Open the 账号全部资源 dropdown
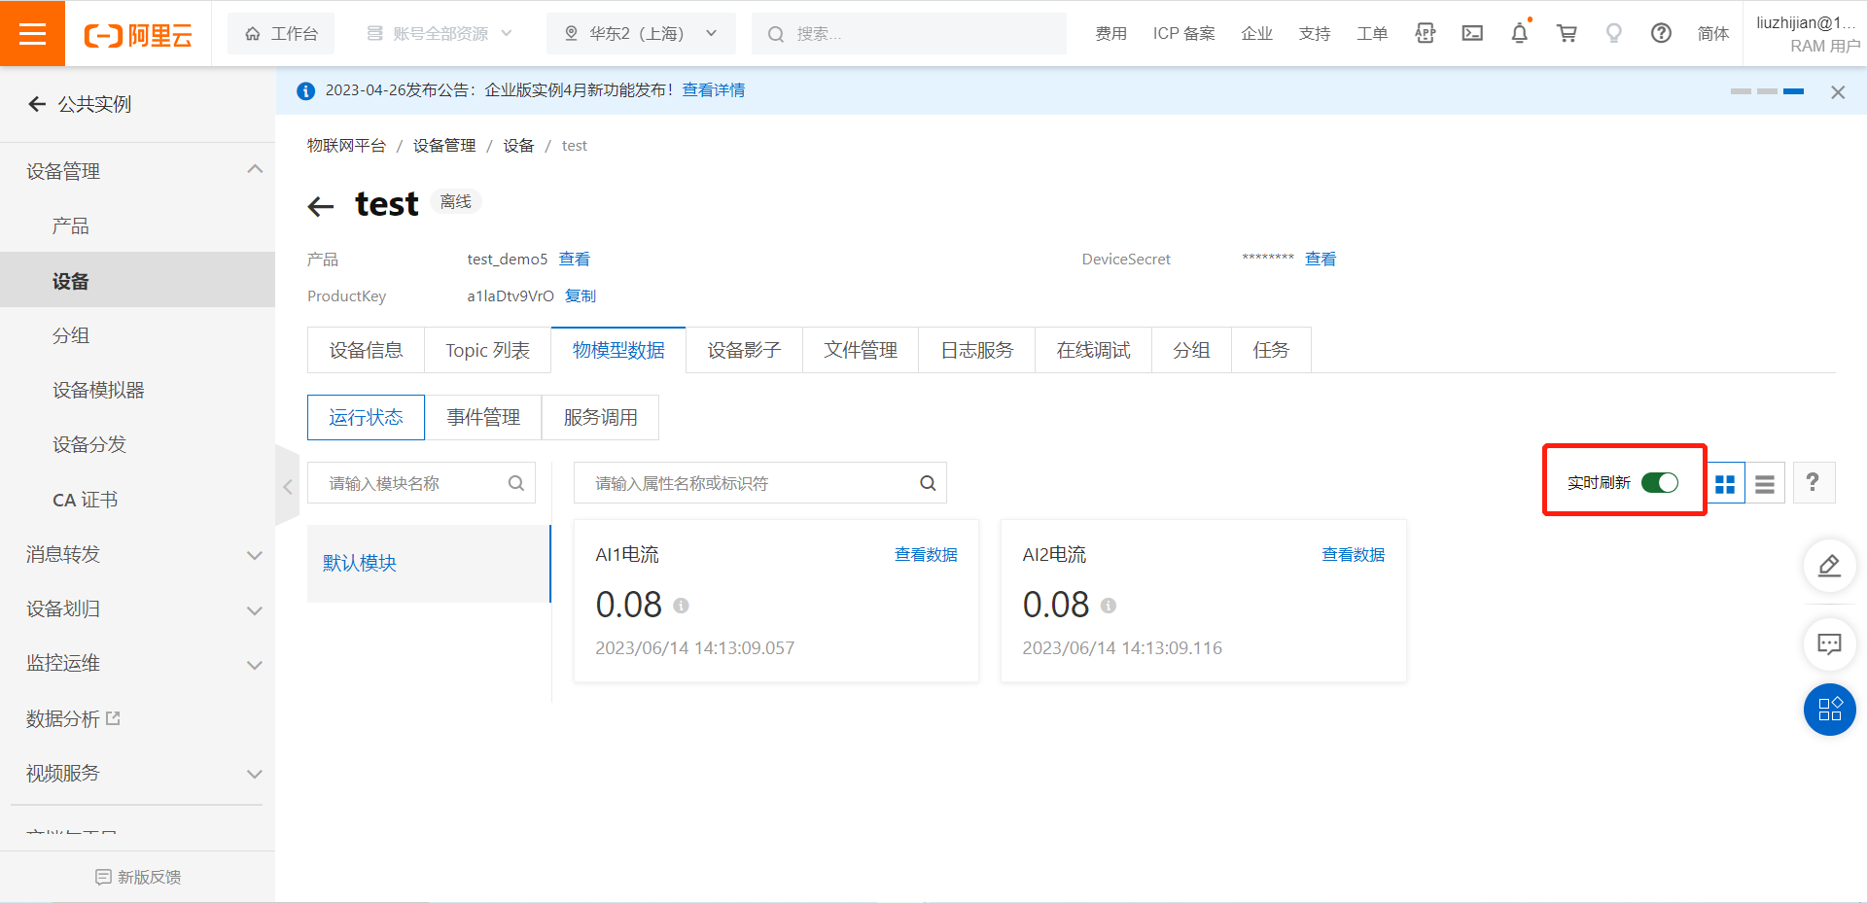Viewport: 1867px width, 903px height. tap(440, 33)
